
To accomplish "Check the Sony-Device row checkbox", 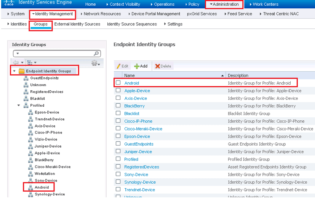I will (x=118, y=174).
